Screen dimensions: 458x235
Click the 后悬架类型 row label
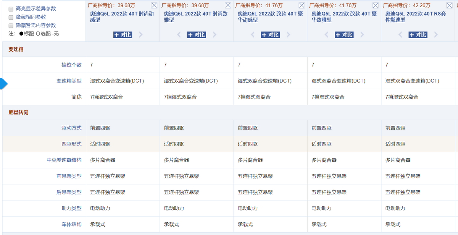[x=69, y=193]
